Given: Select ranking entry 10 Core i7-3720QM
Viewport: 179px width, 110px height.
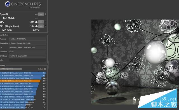Looking at the screenshot, I should [23, 97].
